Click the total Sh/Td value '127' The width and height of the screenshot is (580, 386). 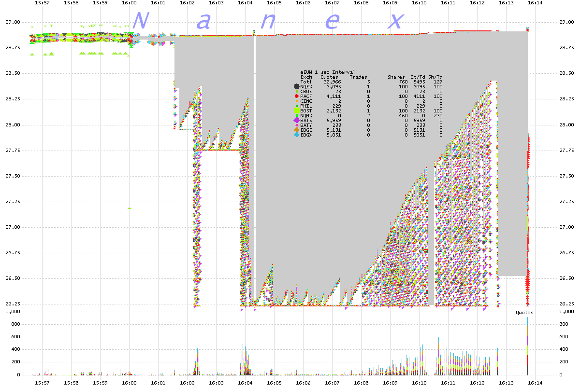[438, 82]
